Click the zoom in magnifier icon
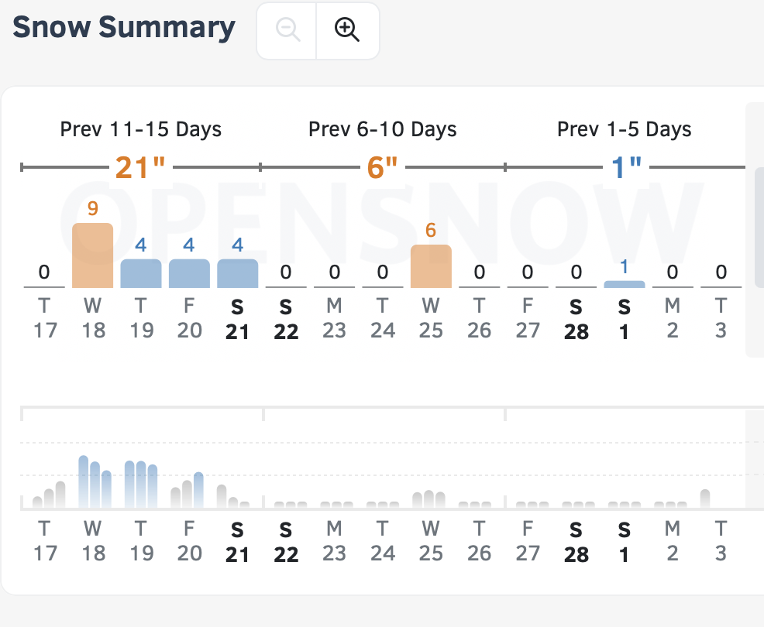Screen dimensions: 764x627 coord(347,30)
